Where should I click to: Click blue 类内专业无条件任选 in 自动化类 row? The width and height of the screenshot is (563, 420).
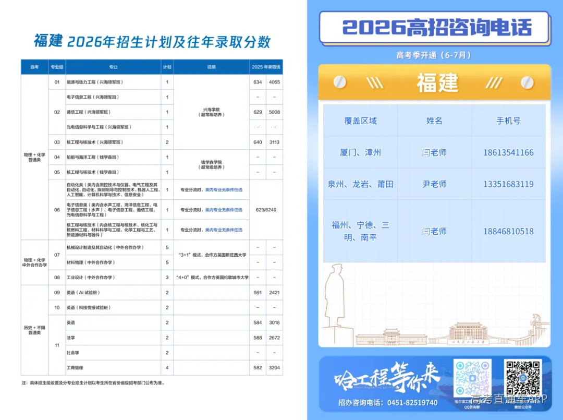(224, 190)
